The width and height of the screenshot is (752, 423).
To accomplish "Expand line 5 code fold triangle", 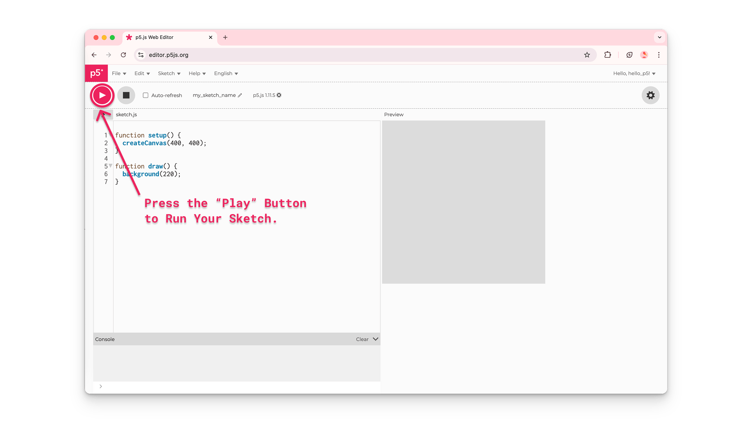I will pos(110,166).
